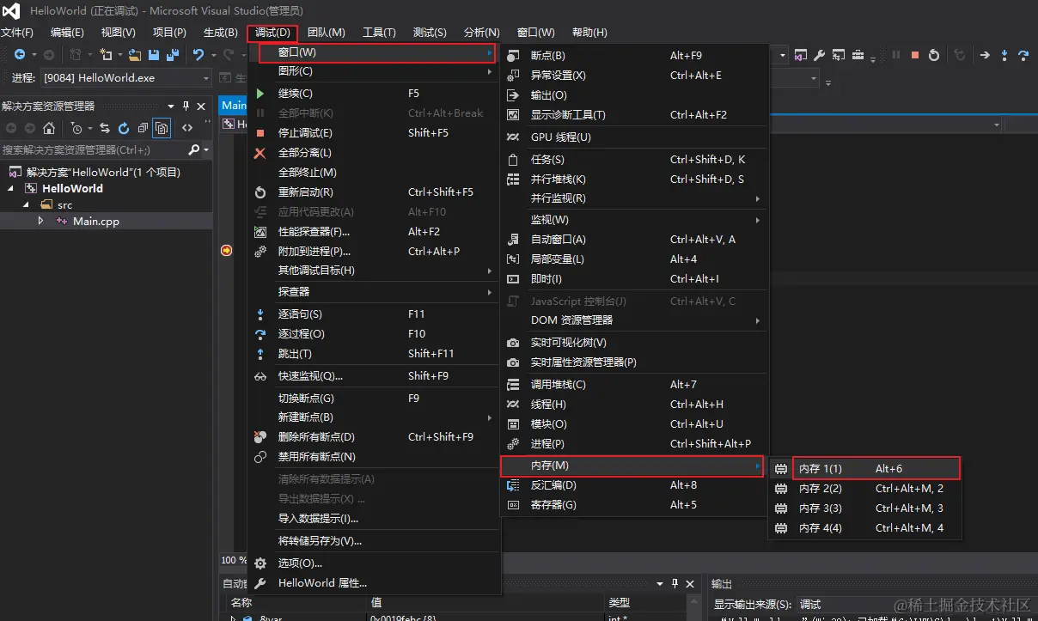Open the output source combo box showing 调试
The height and width of the screenshot is (621, 1038).
pyautogui.click(x=916, y=604)
